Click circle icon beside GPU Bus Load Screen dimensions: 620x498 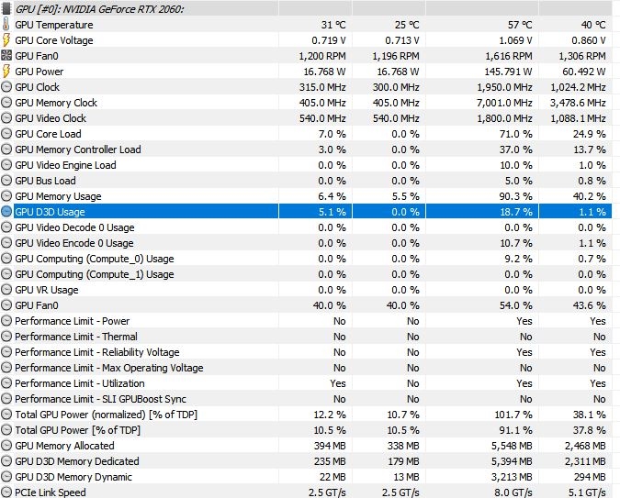[6, 181]
